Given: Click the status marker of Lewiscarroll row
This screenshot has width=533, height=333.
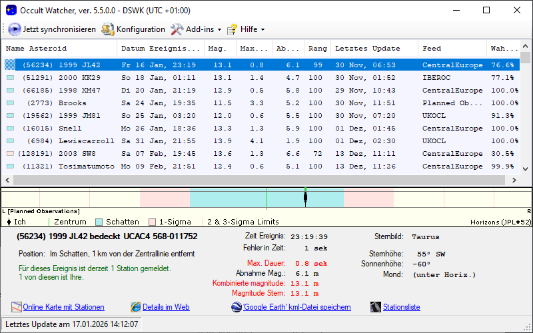Looking at the screenshot, I should (11, 141).
